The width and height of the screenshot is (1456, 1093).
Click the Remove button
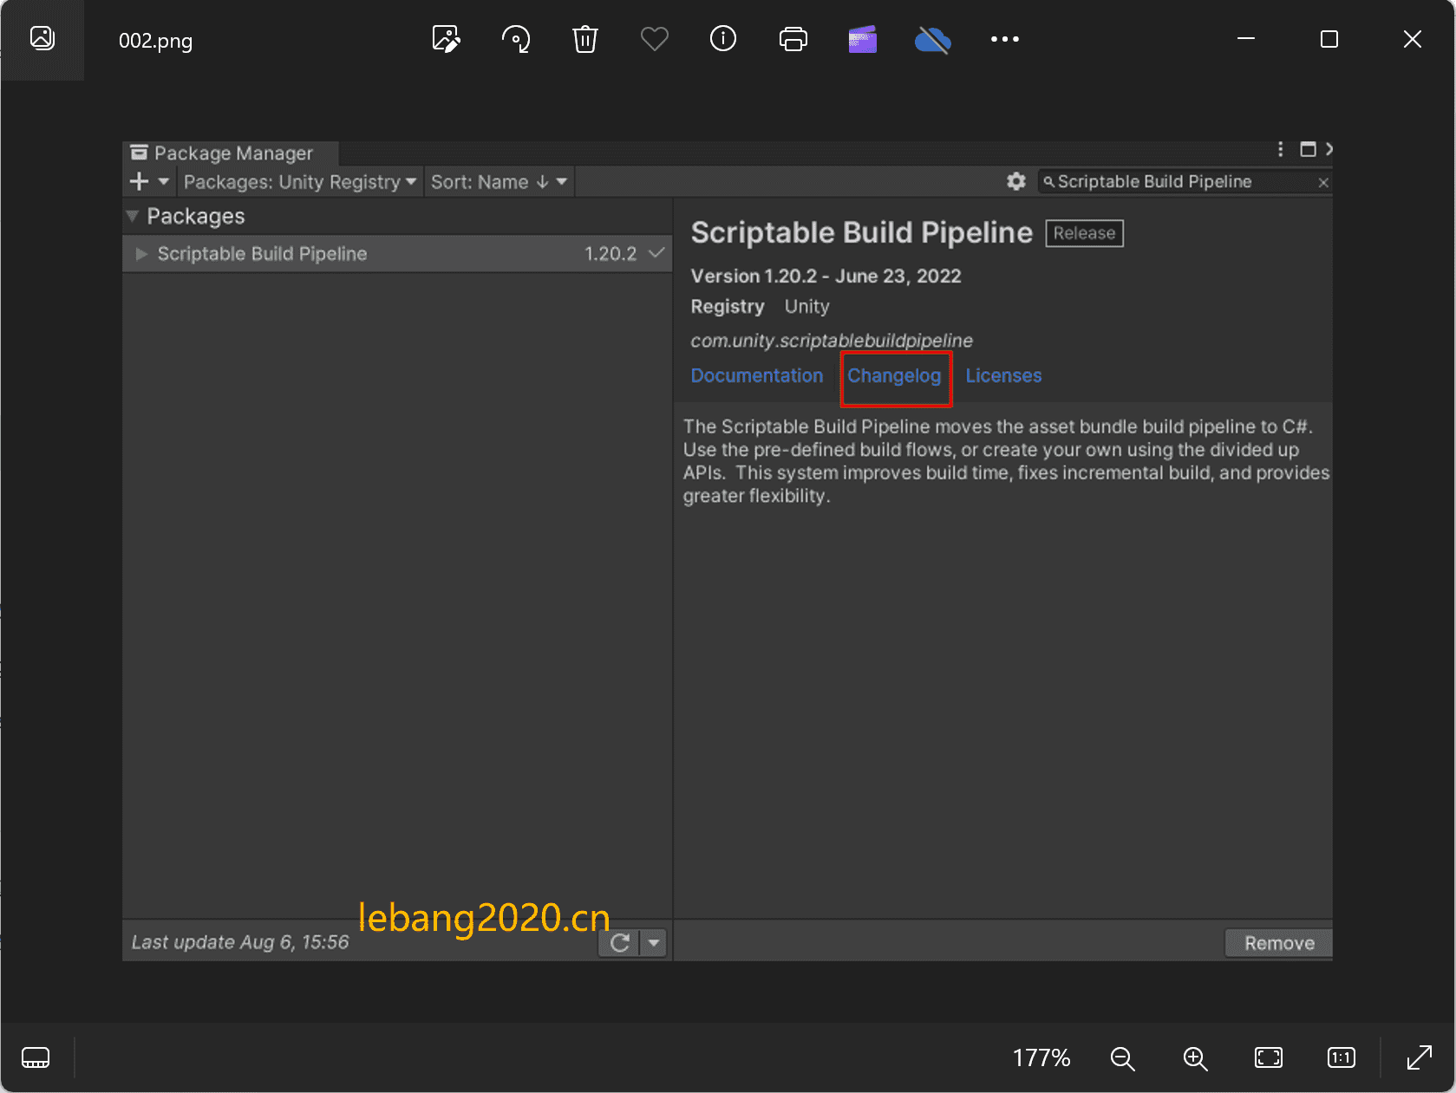point(1279,943)
